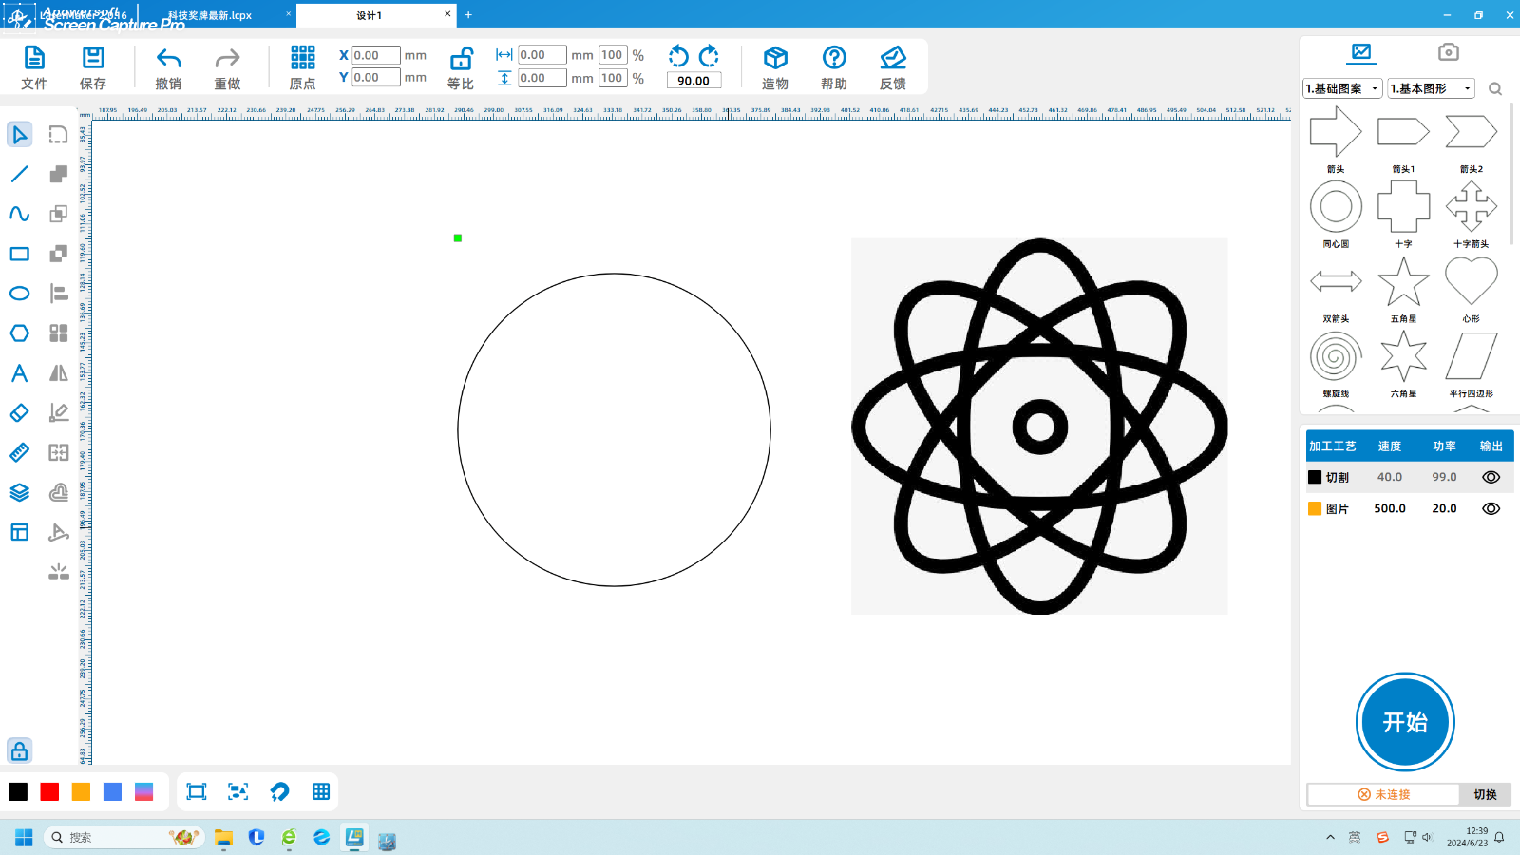Select the text tool in left toolbar
The image size is (1520, 855).
pos(19,373)
